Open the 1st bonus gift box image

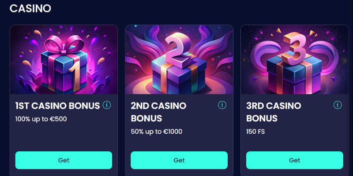tap(64, 59)
